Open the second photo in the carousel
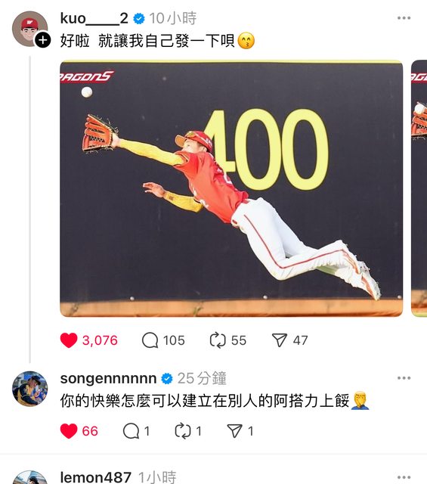Image resolution: width=427 pixels, height=484 pixels. point(419,188)
